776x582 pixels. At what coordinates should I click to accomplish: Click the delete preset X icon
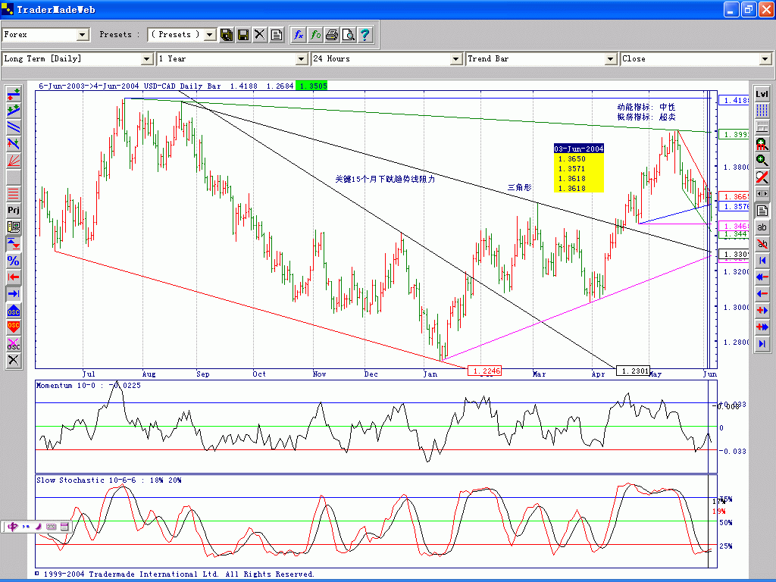[x=260, y=35]
